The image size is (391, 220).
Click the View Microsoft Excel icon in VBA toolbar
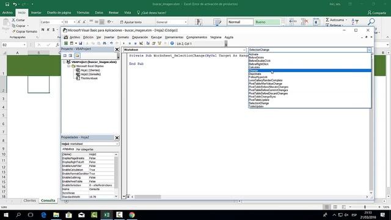tap(66, 43)
